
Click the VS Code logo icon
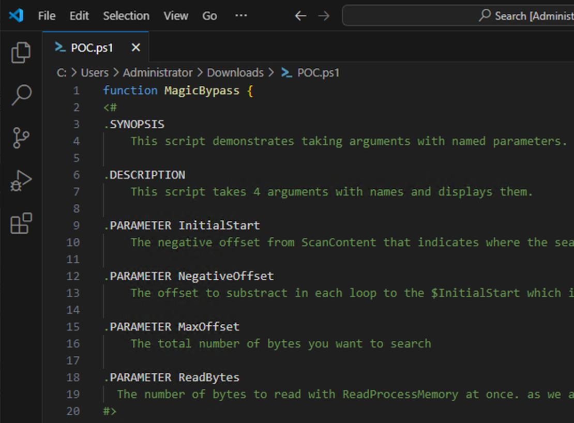16,16
